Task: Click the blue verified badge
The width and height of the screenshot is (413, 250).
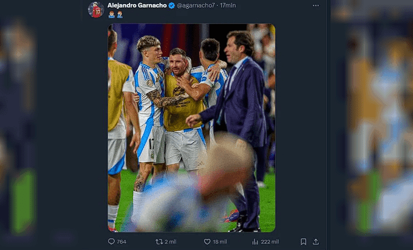Action: 171,5
